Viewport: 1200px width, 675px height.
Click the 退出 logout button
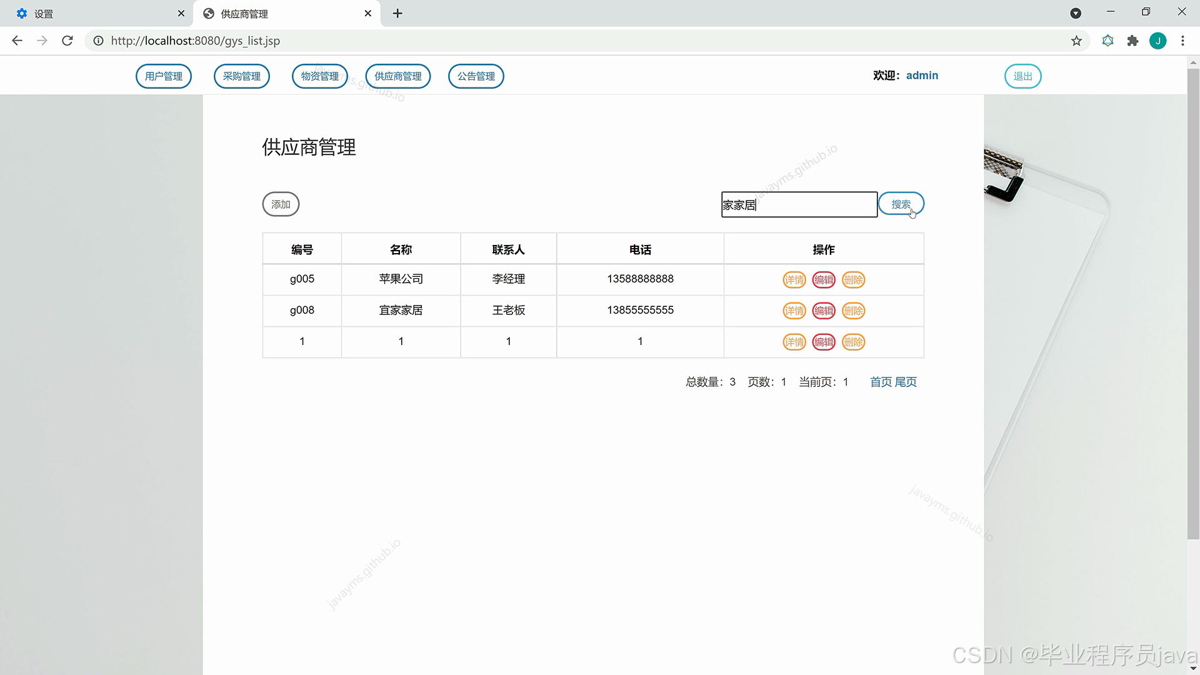pos(1023,76)
